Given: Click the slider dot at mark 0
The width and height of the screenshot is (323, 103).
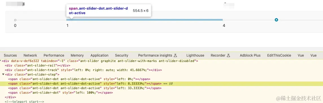Looking at the screenshot, I should point(15,20).
